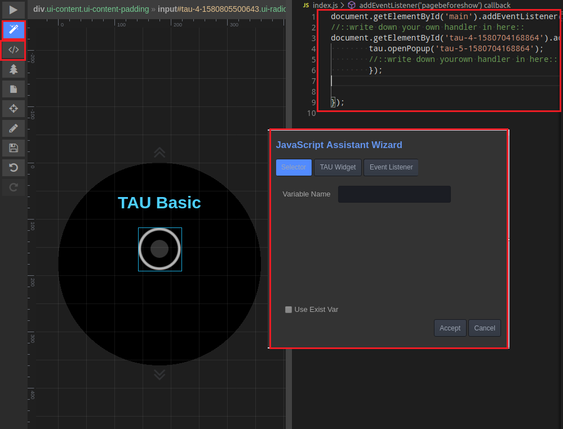The width and height of the screenshot is (563, 429).
Task: Click the page document icon
Action: (x=14, y=89)
